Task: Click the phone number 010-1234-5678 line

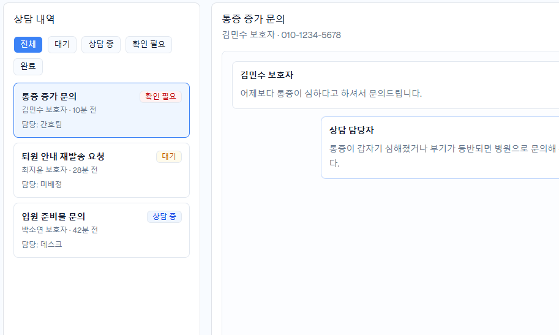Action: [281, 35]
